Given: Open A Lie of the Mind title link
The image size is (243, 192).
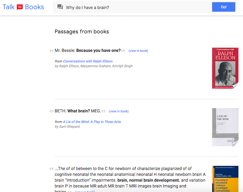Looking at the screenshot, I should (x=92, y=122).
